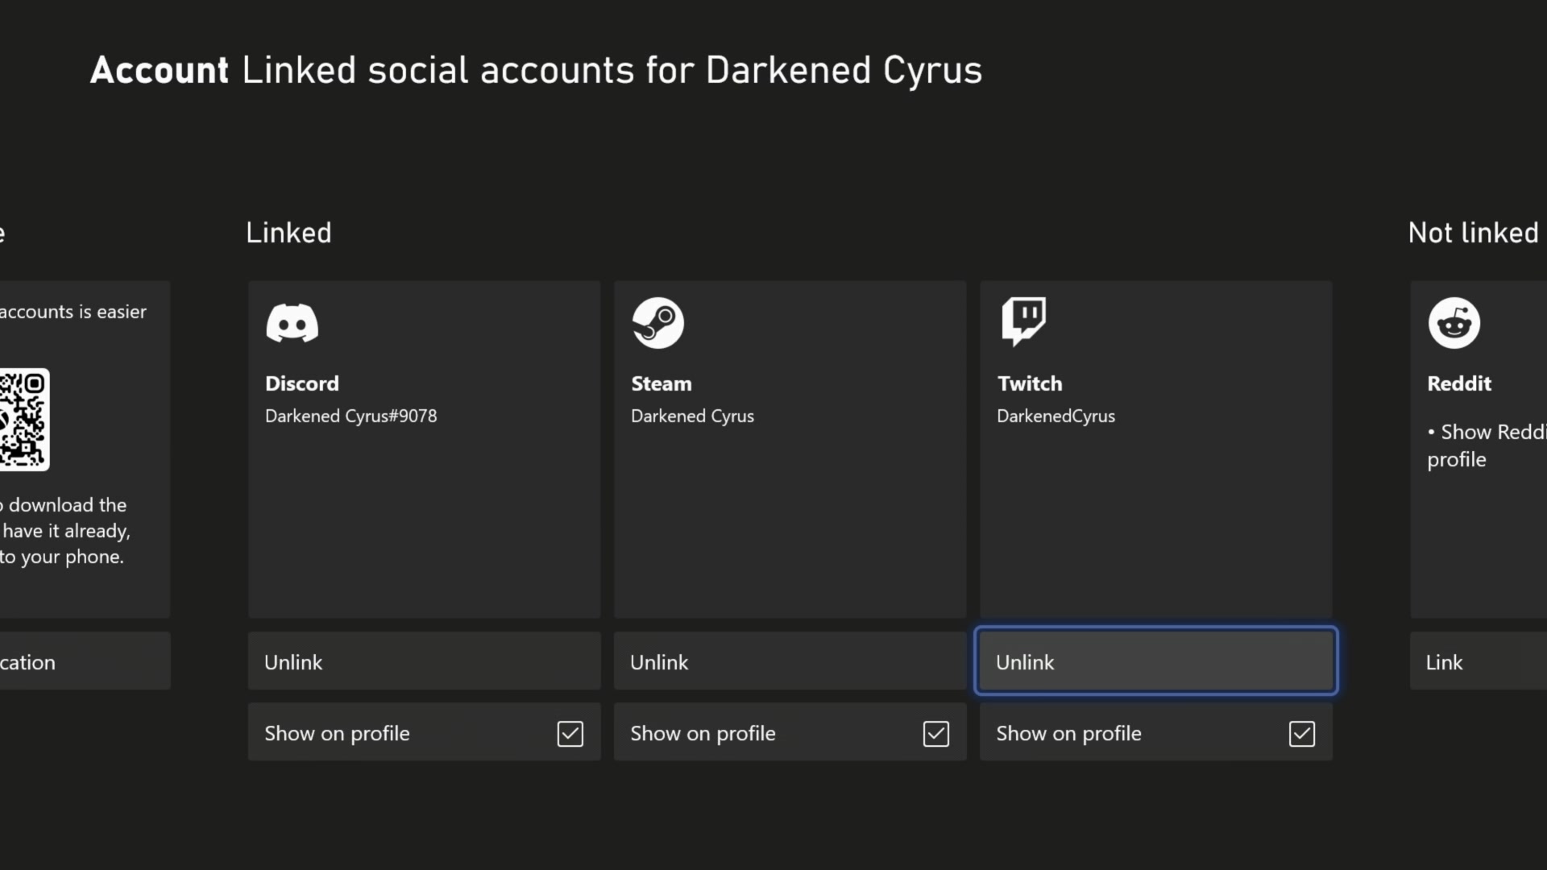Click the Steam logo icon

tap(657, 323)
